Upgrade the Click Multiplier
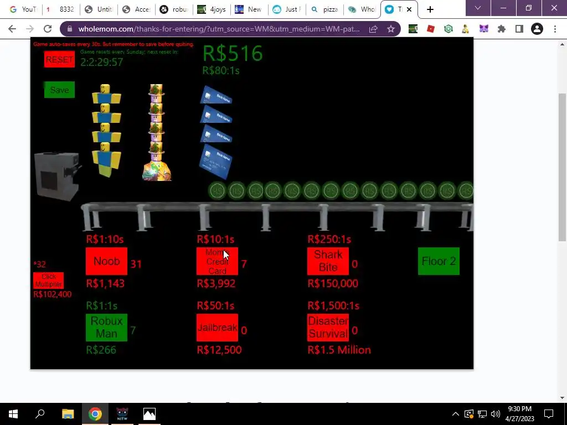Screen dimensions: 567x425 [x=49, y=281]
